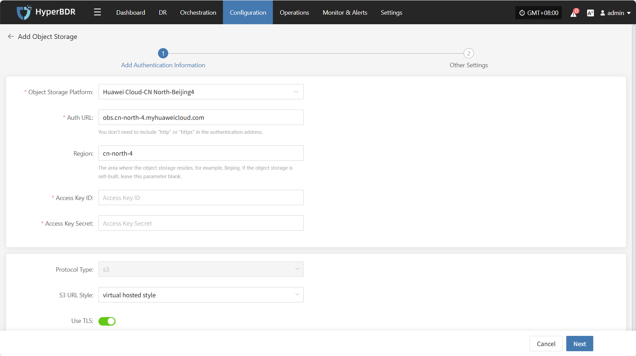Click the Add Authentication Information step label
The height and width of the screenshot is (356, 636).
click(x=163, y=65)
